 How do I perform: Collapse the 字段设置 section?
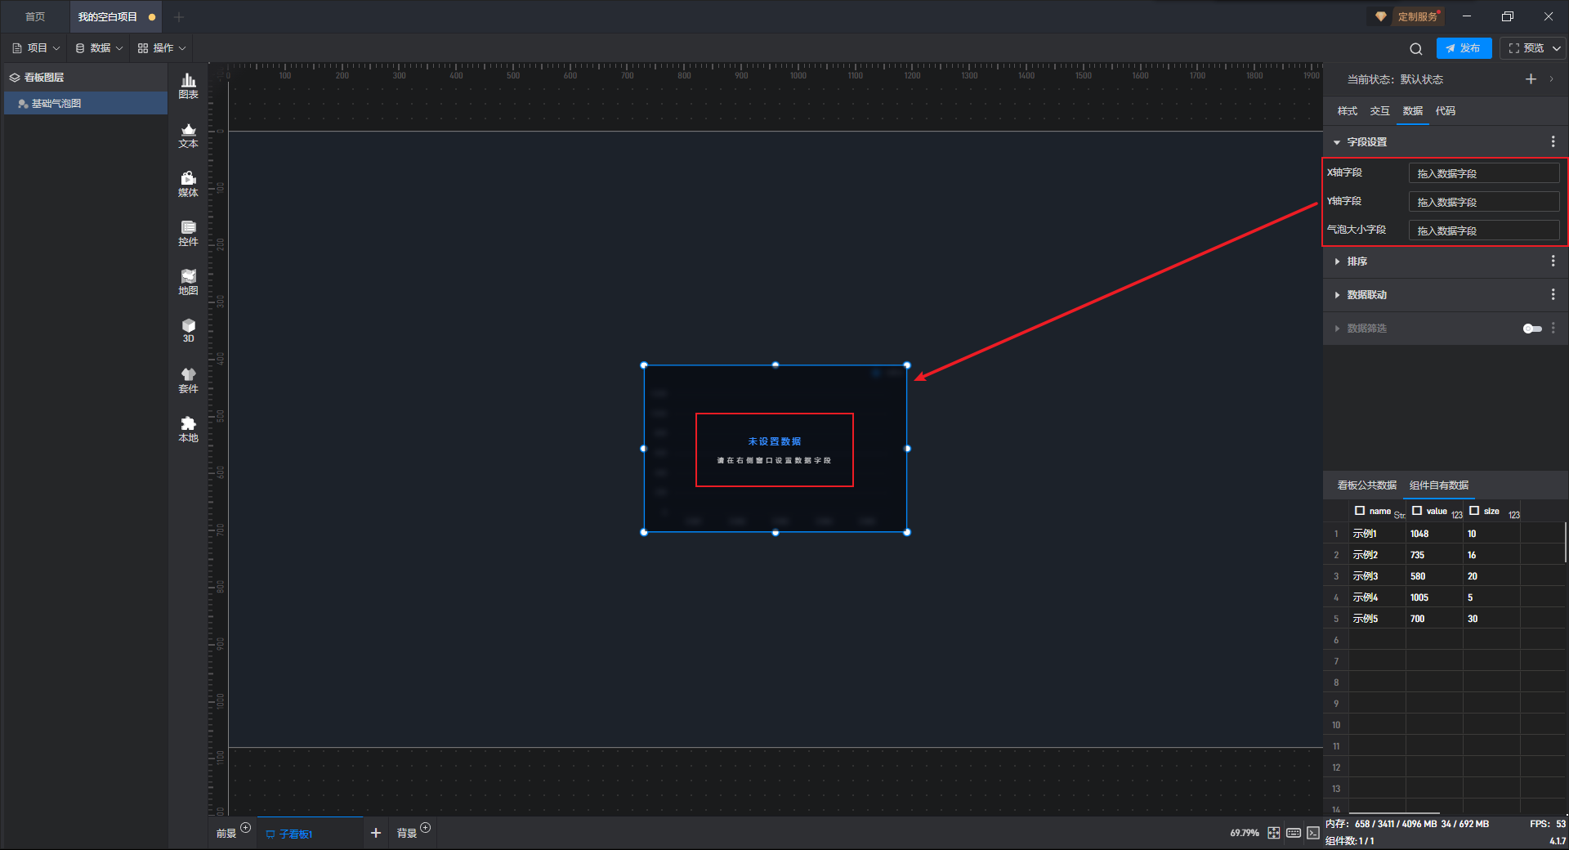[1337, 142]
